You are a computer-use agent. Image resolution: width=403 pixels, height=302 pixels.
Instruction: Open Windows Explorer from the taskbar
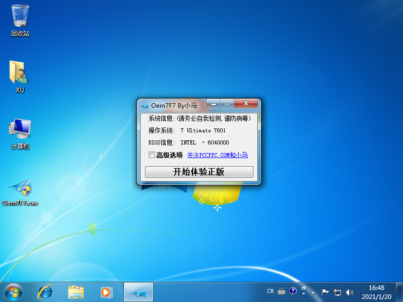(x=76, y=291)
